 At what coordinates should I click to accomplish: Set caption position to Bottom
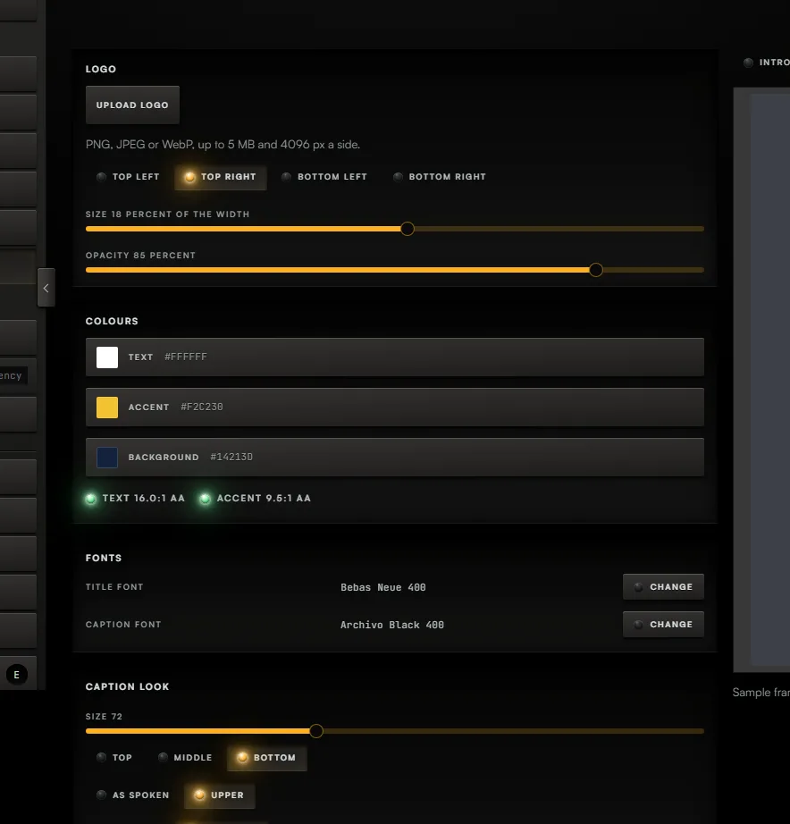(x=267, y=758)
